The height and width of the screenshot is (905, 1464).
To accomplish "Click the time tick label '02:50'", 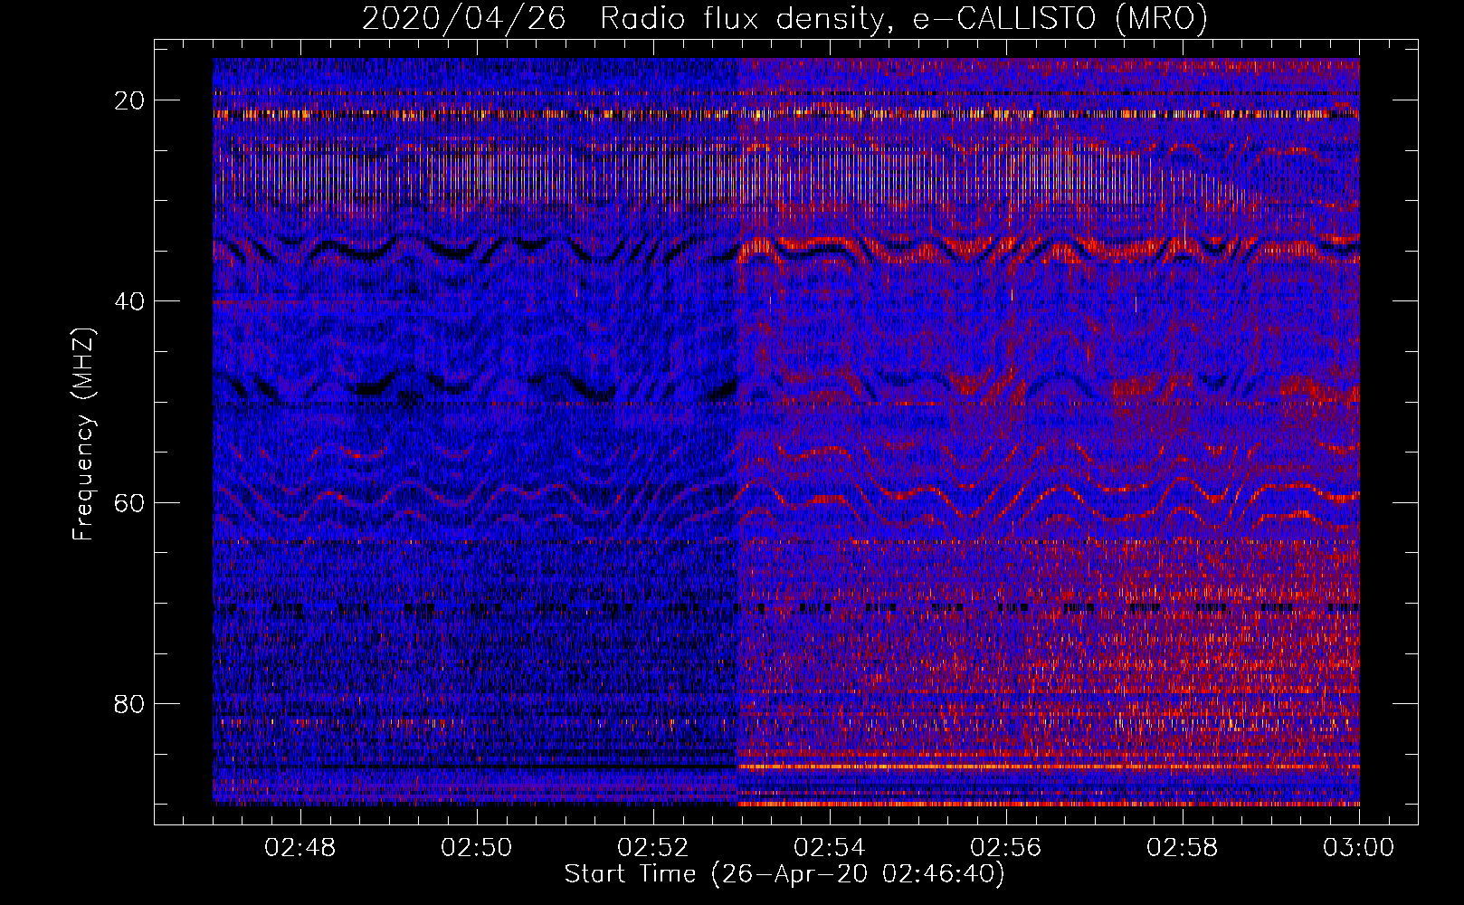I will pos(477,848).
